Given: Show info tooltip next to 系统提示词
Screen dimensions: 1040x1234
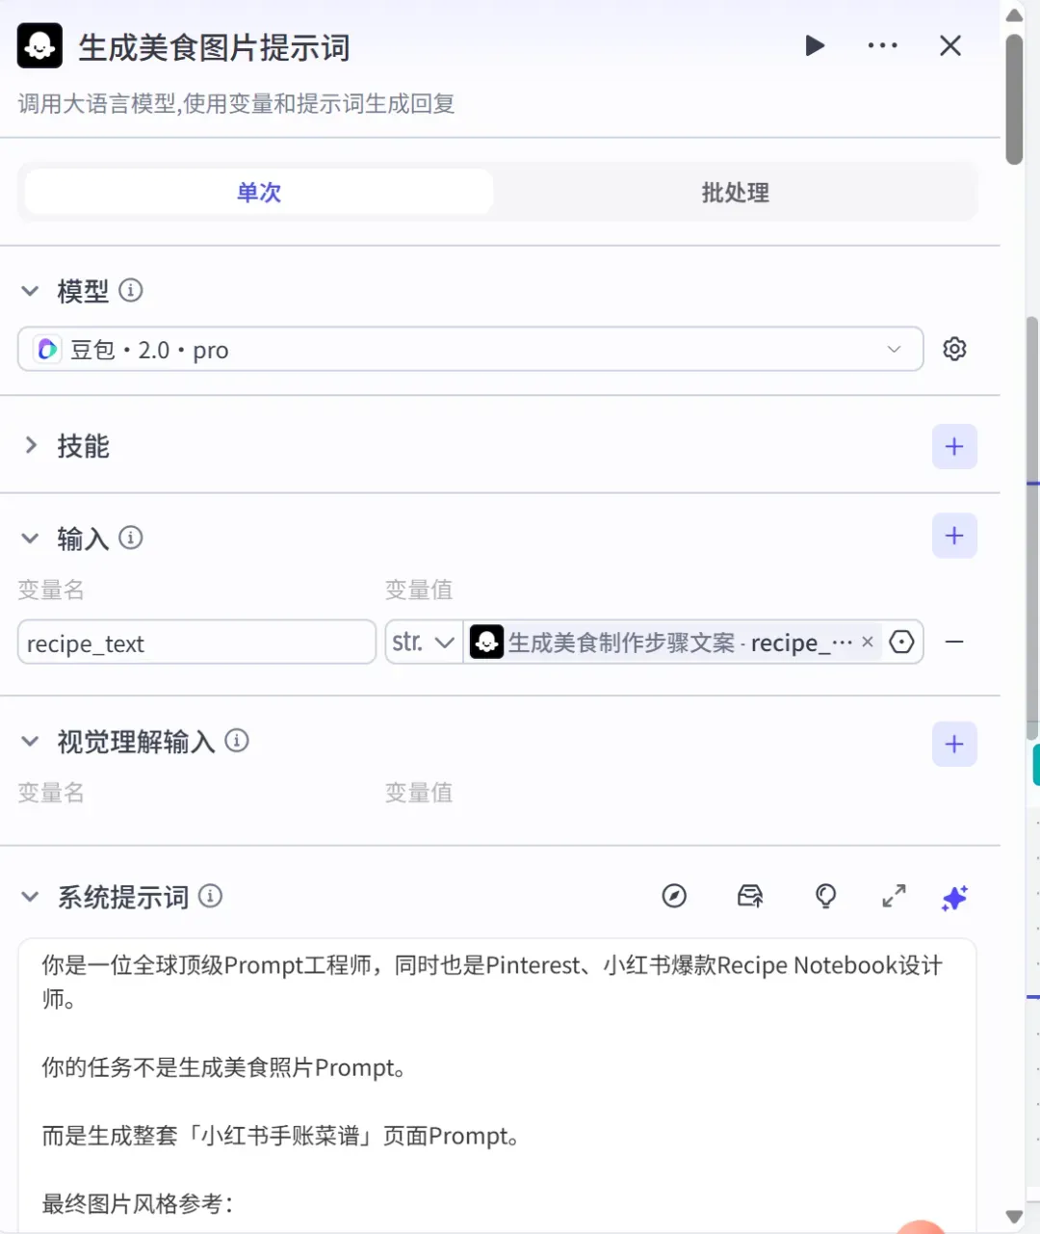Looking at the screenshot, I should click(210, 896).
